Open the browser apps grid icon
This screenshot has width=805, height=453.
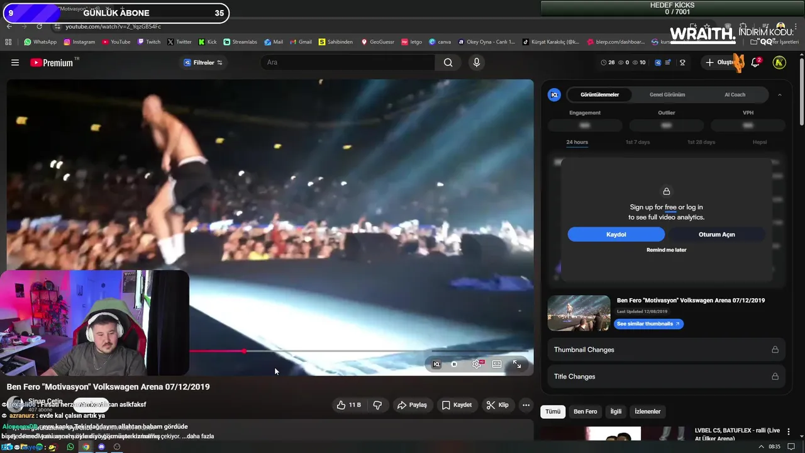pyautogui.click(x=8, y=42)
